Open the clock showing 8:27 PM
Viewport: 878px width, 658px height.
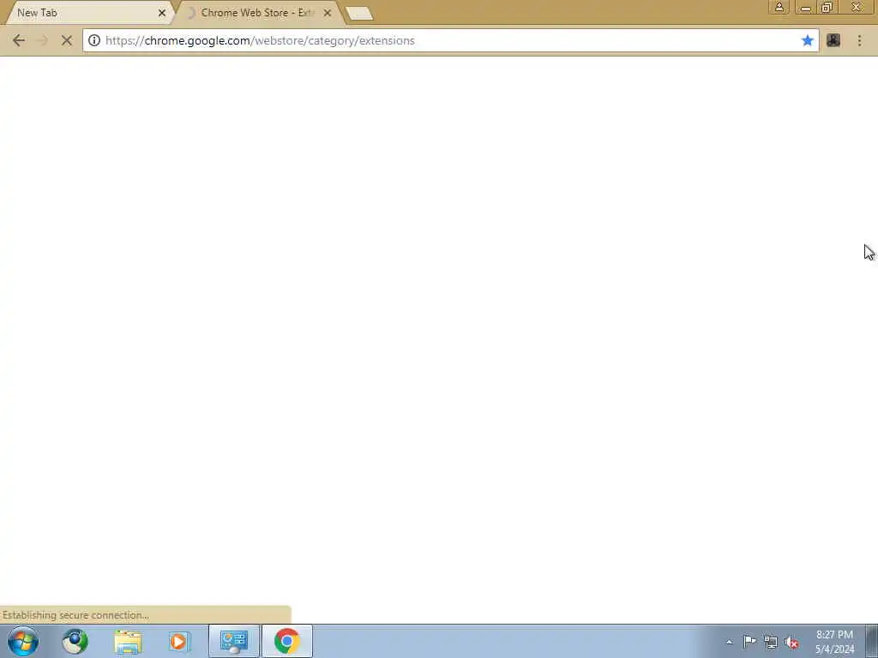834,642
